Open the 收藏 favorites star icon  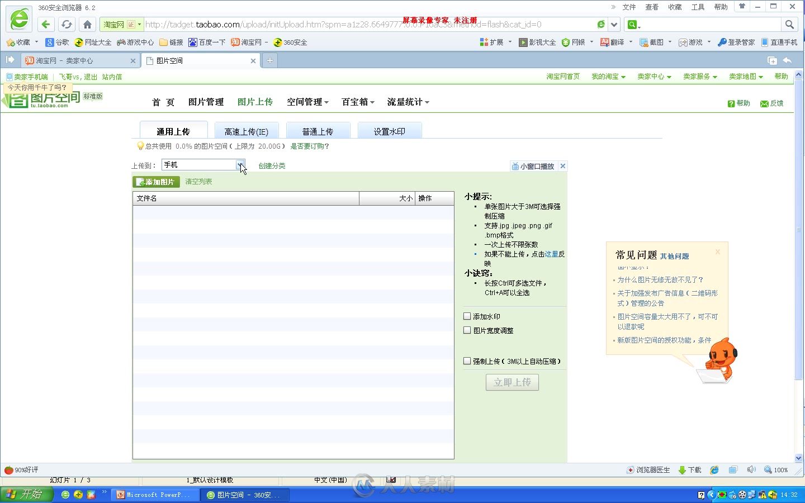[18, 42]
